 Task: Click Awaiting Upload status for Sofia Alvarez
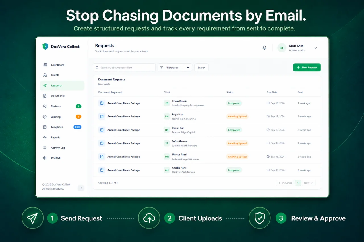tap(237, 143)
